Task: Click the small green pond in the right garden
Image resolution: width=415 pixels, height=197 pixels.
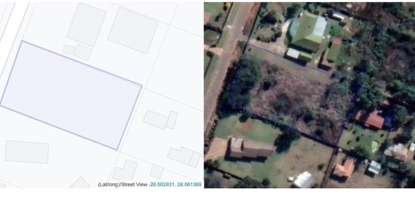Action: click(375, 146)
